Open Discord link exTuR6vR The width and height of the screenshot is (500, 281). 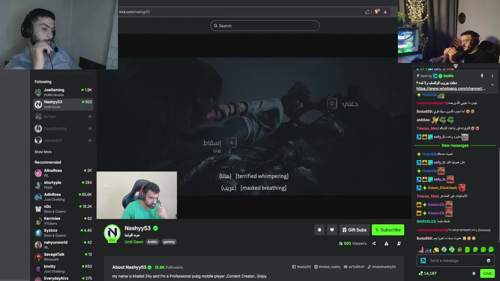click(x=354, y=267)
